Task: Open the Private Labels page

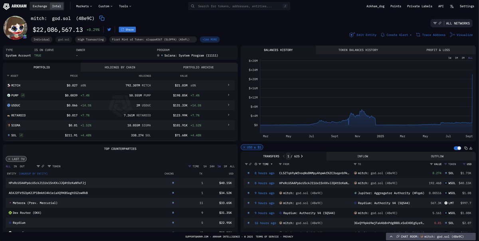Action: pyautogui.click(x=419, y=6)
